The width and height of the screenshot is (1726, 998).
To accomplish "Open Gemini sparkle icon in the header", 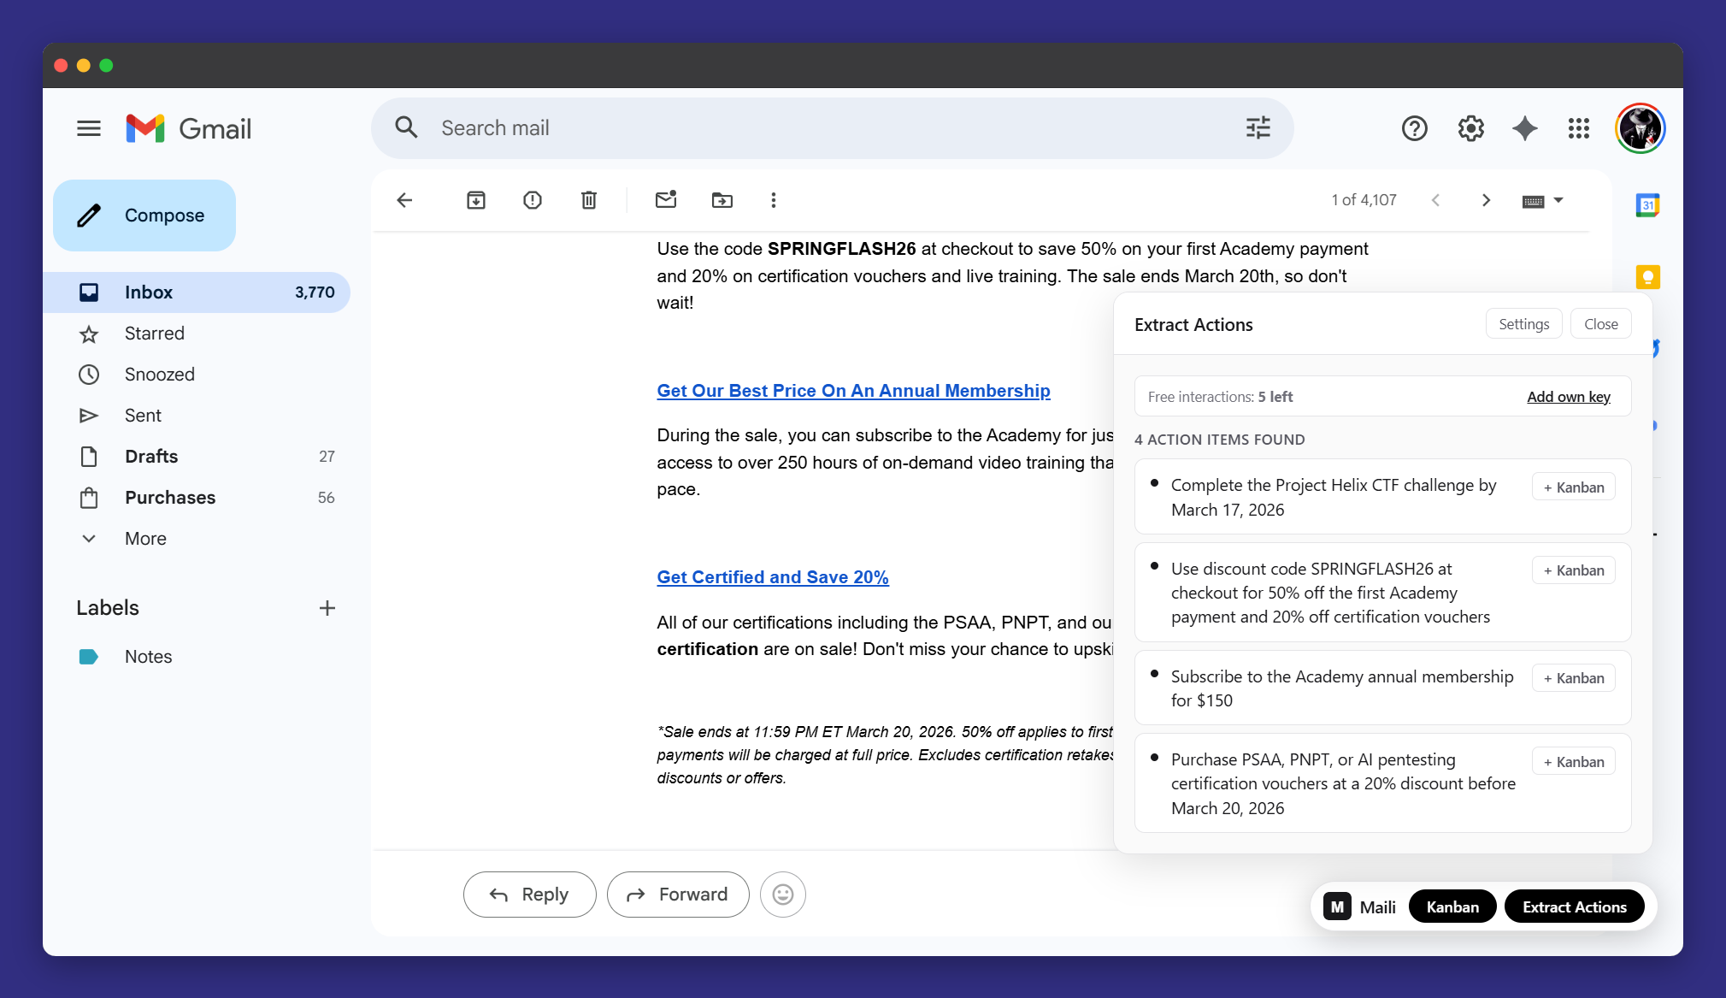I will (1525, 128).
